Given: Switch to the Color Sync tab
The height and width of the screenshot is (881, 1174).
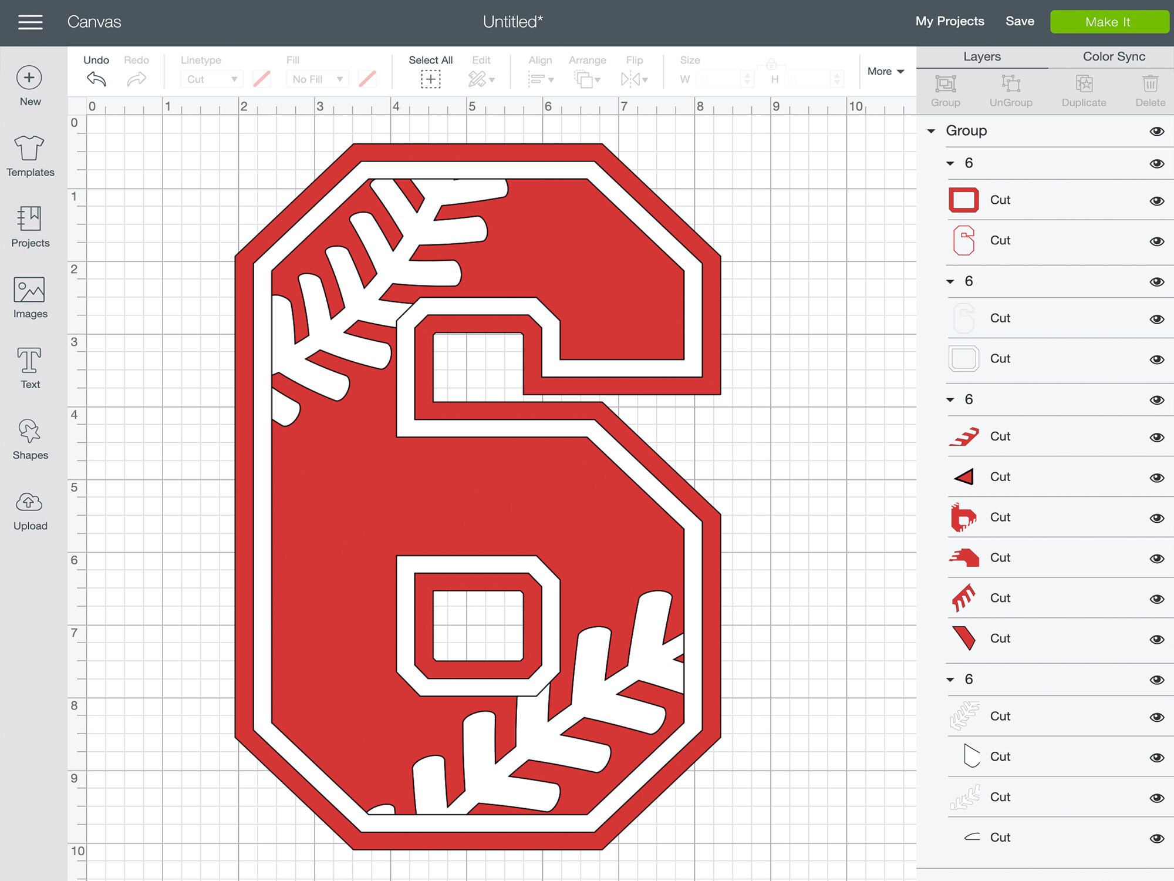Looking at the screenshot, I should (x=1113, y=56).
